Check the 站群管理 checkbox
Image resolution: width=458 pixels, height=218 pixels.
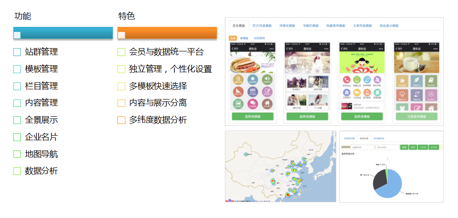click(17, 52)
